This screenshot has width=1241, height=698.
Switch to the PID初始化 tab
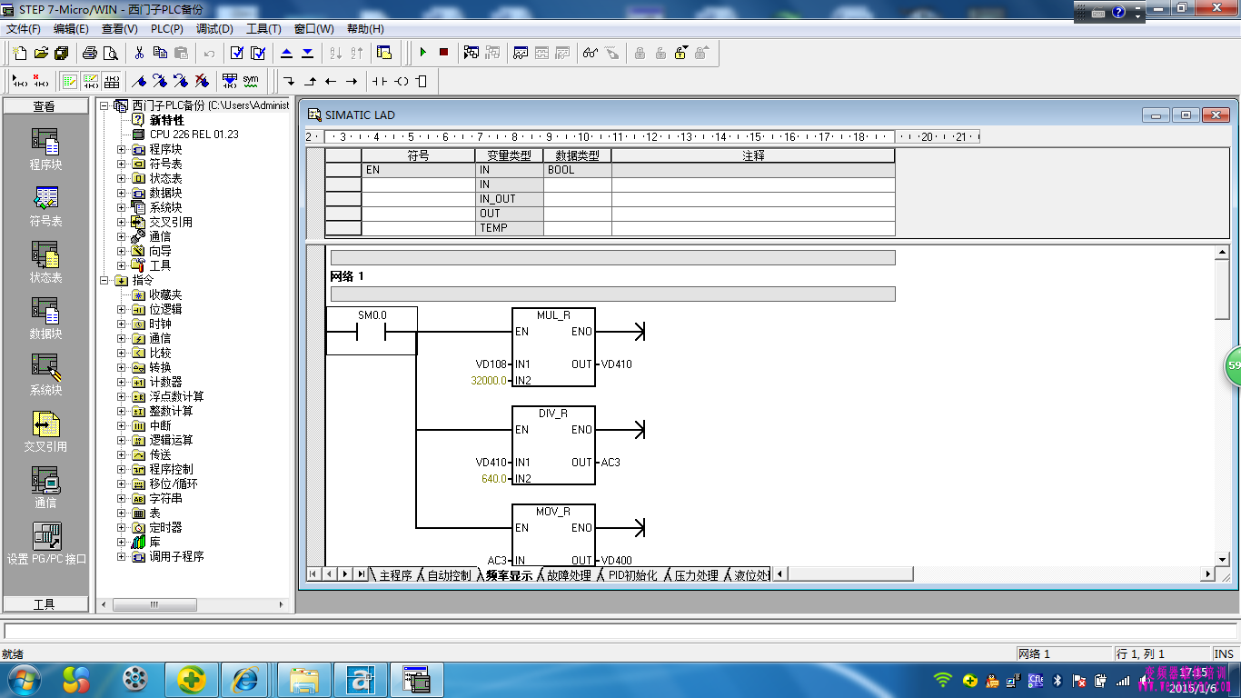[631, 575]
